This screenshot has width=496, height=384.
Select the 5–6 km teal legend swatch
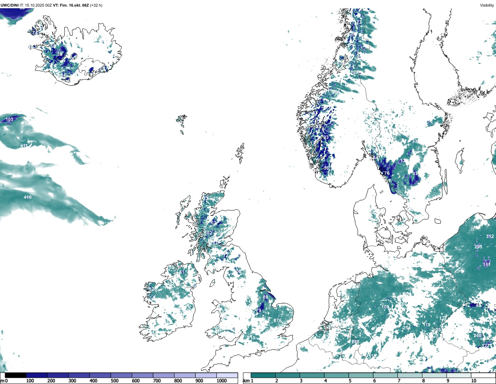coord(361,375)
